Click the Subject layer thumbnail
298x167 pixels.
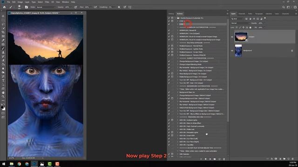point(241,37)
